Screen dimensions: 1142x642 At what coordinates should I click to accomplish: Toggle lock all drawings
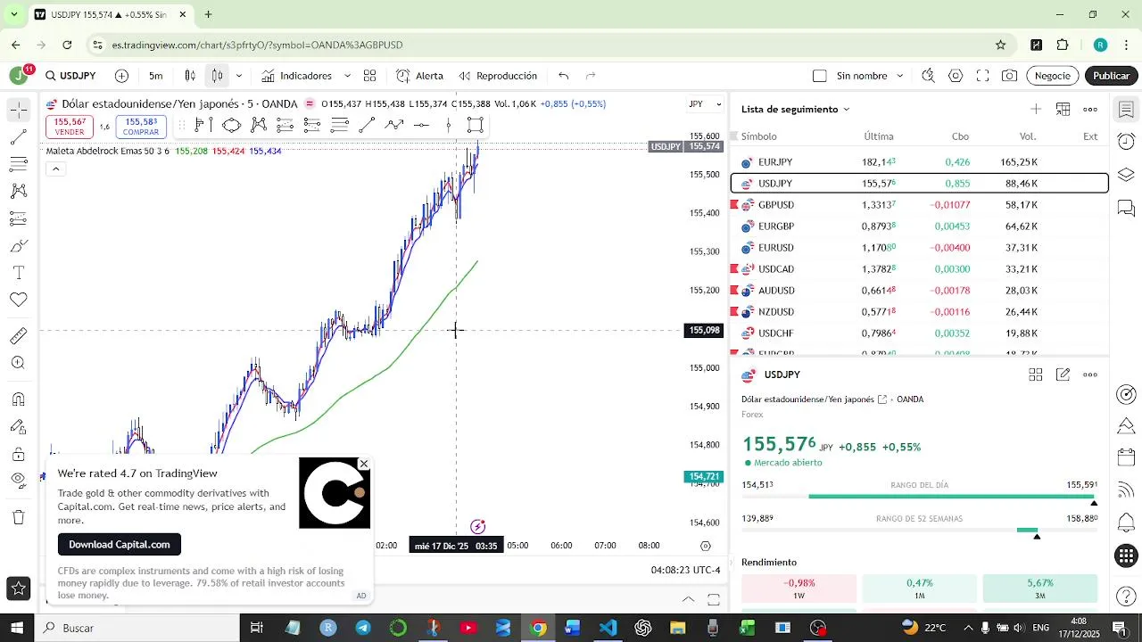[18, 455]
